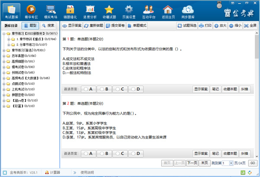Select answer B for question 2

point(104,153)
